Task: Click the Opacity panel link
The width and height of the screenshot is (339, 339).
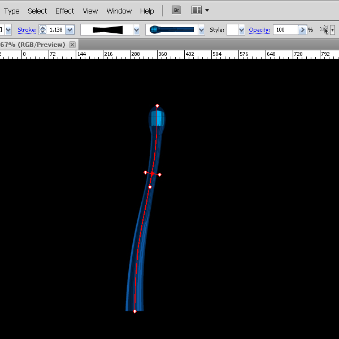Action: coord(259,30)
